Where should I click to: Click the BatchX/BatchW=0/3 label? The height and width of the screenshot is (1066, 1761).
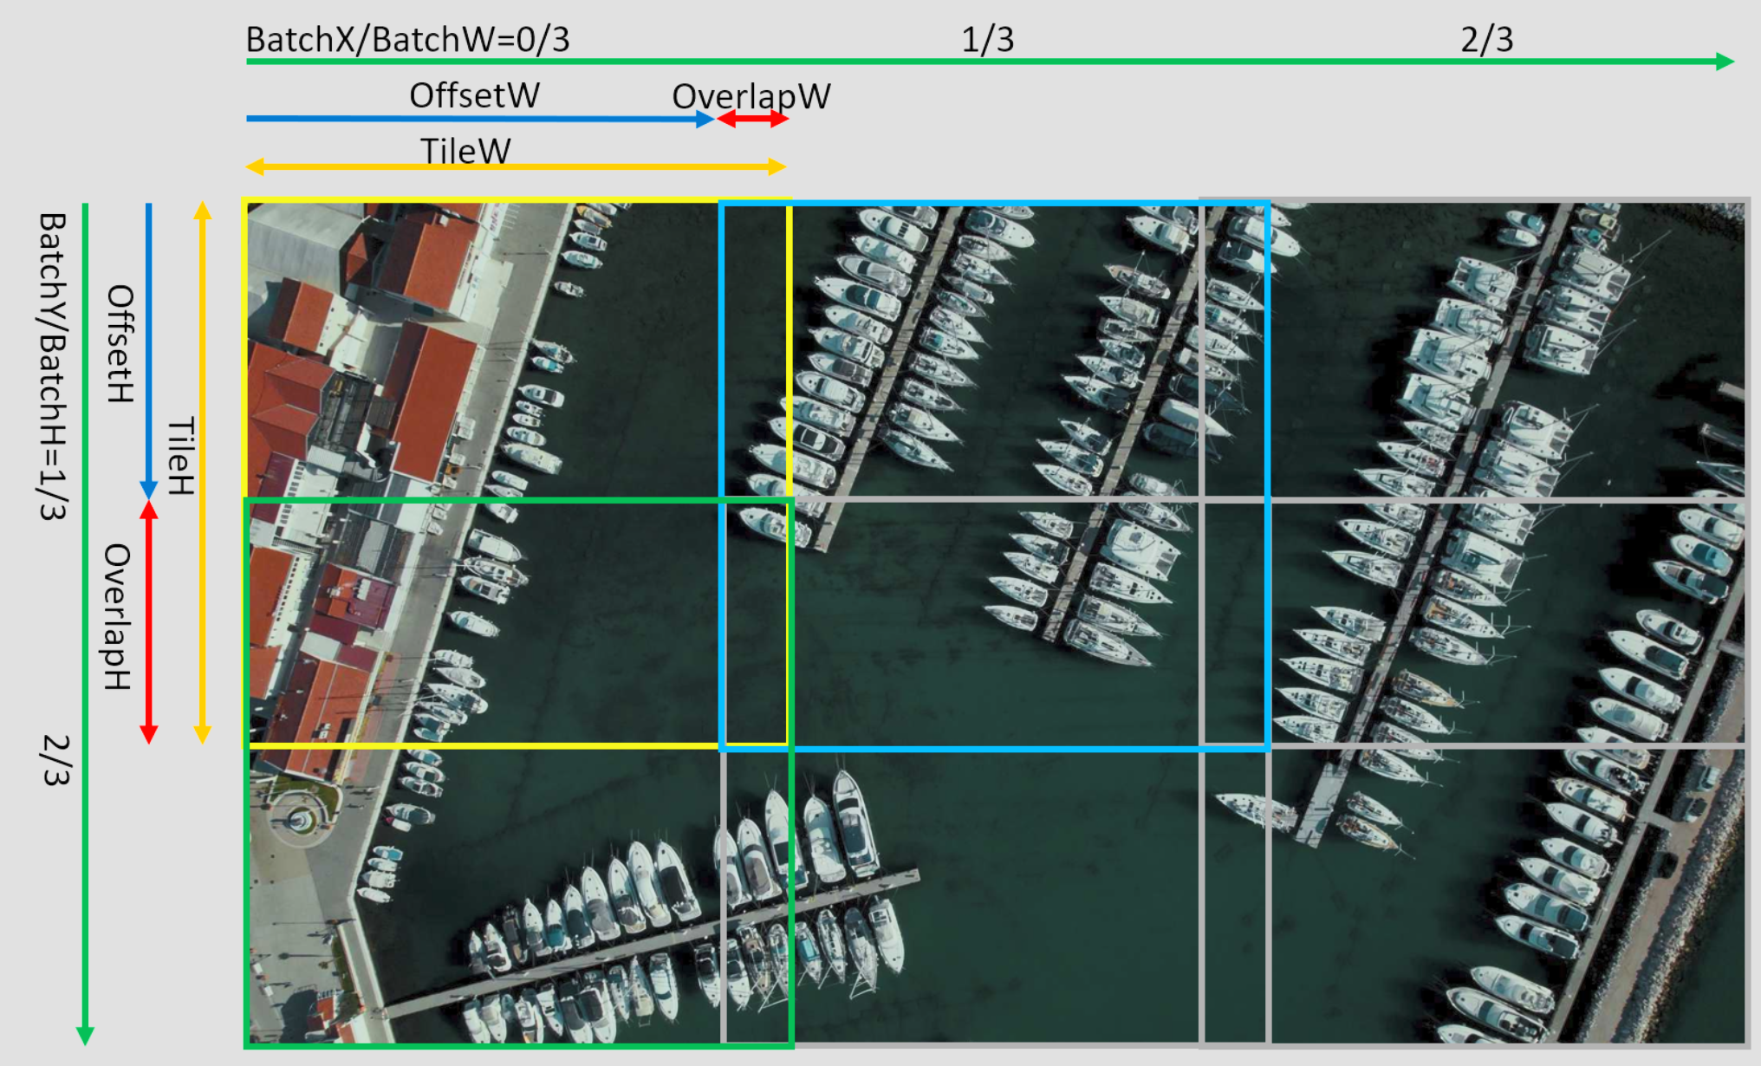(407, 39)
